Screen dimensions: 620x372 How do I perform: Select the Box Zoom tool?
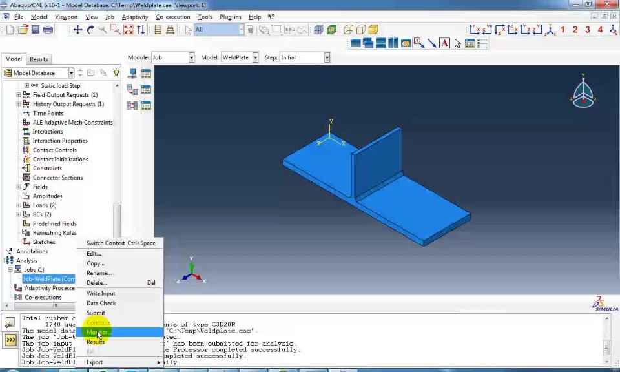116,30
